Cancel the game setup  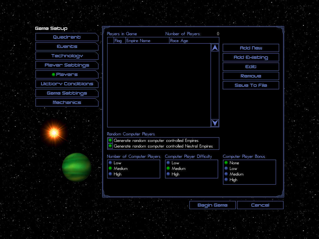pos(260,205)
